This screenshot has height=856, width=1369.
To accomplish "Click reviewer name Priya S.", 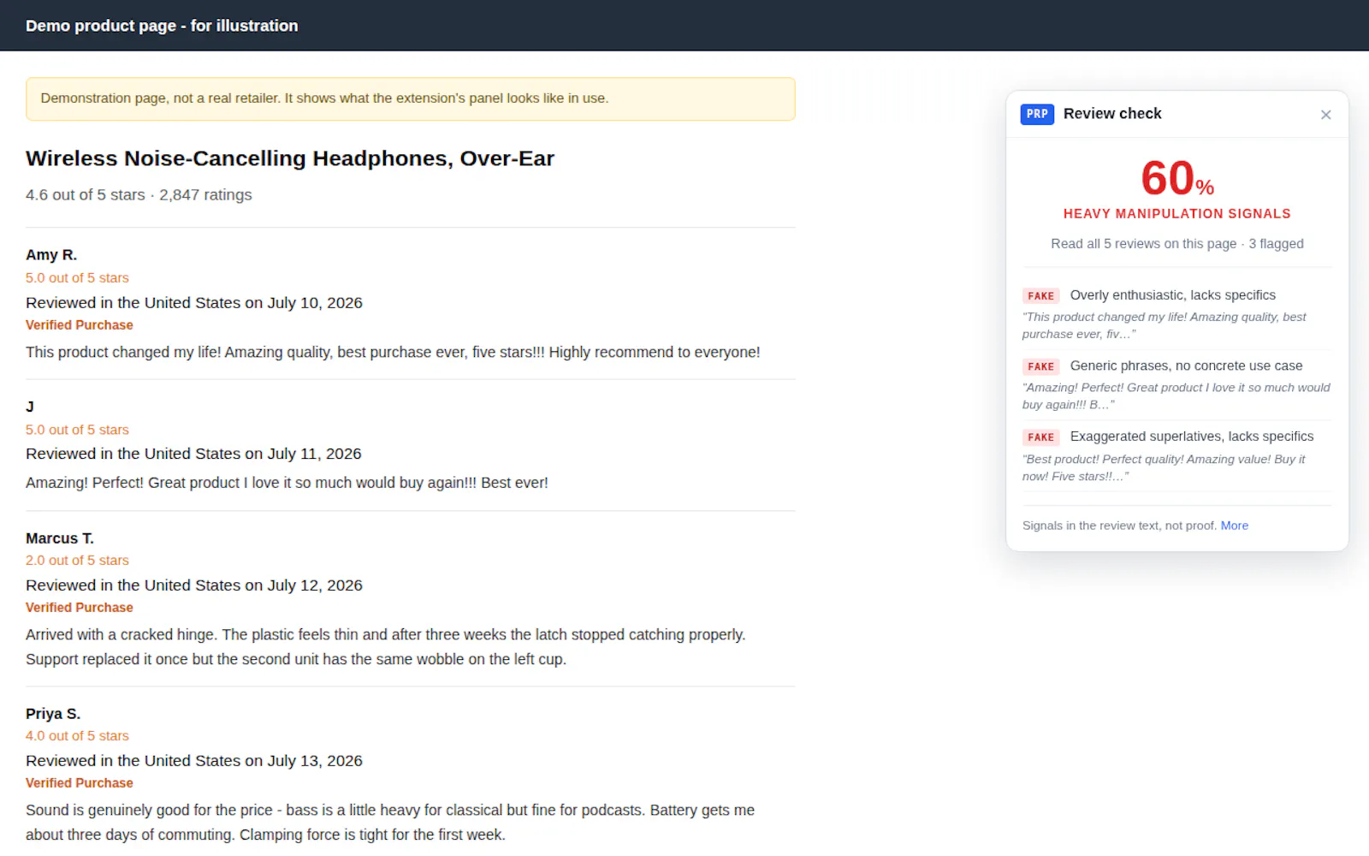I will (x=53, y=714).
